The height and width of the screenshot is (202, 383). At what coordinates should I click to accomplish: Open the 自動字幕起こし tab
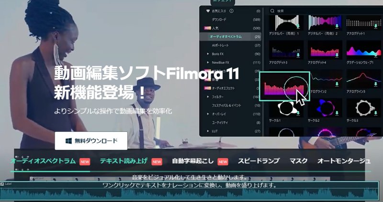(193, 161)
